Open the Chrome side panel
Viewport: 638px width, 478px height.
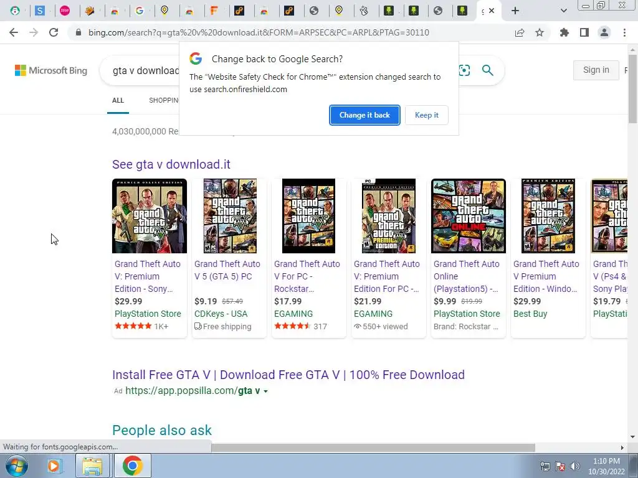584,32
